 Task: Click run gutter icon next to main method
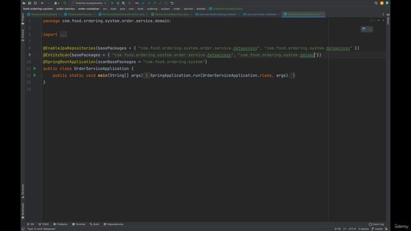point(35,75)
